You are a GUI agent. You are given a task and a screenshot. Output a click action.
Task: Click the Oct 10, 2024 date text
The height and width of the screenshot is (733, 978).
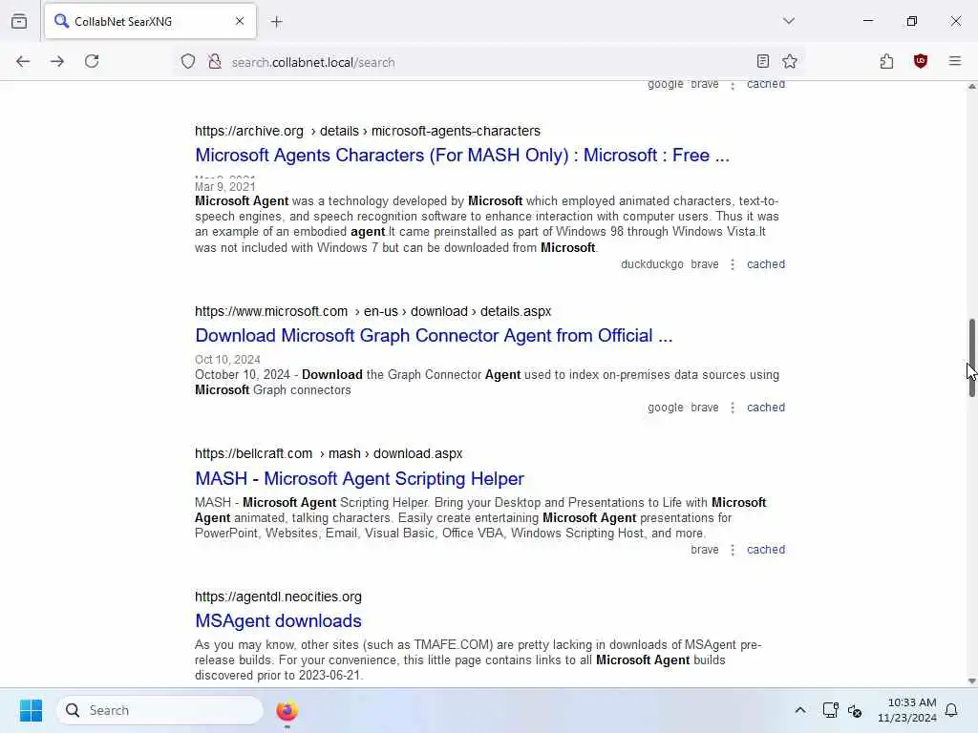coord(227,360)
